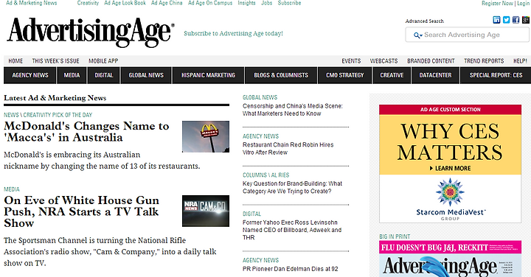
Task: Click the Login link
Action: tap(523, 3)
